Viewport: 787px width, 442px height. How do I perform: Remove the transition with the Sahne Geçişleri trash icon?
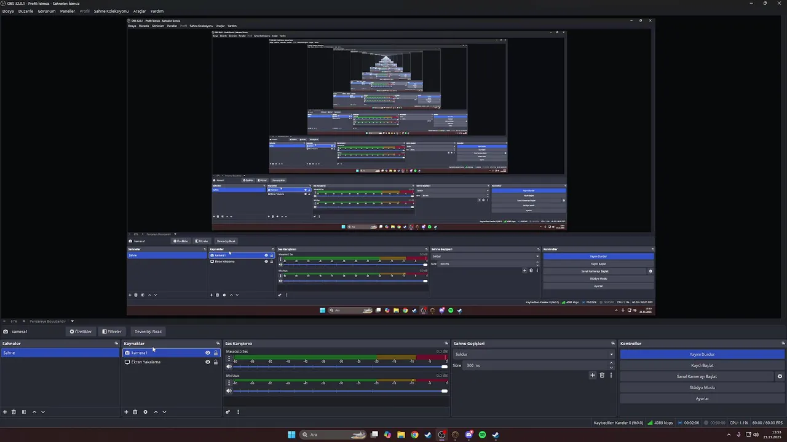click(602, 375)
